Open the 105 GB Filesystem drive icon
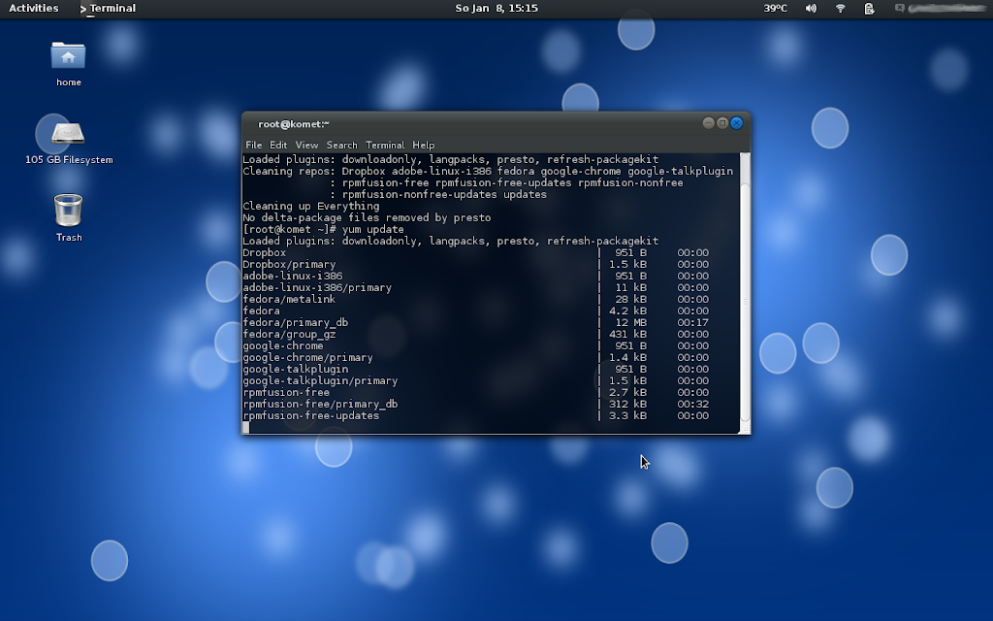The image size is (993, 621). coord(68,135)
